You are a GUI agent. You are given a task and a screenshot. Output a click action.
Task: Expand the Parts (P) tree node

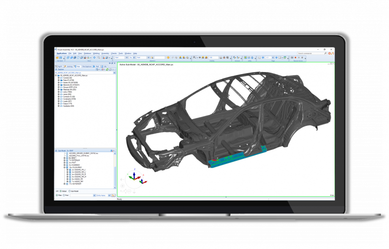point(59,80)
